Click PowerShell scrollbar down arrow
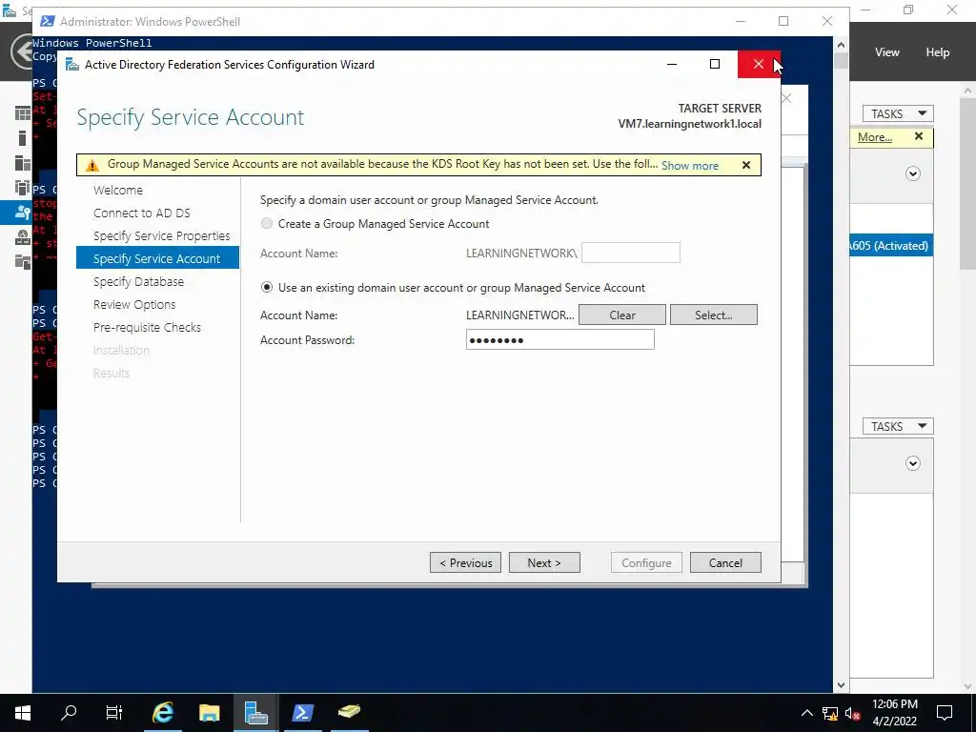Image resolution: width=976 pixels, height=732 pixels. tap(841, 684)
